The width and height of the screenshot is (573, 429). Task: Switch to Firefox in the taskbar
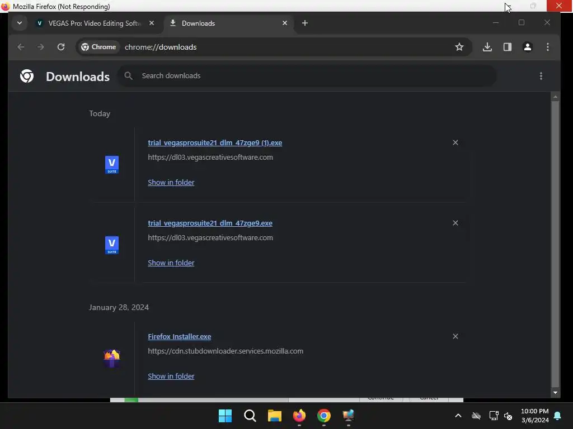[x=299, y=416]
